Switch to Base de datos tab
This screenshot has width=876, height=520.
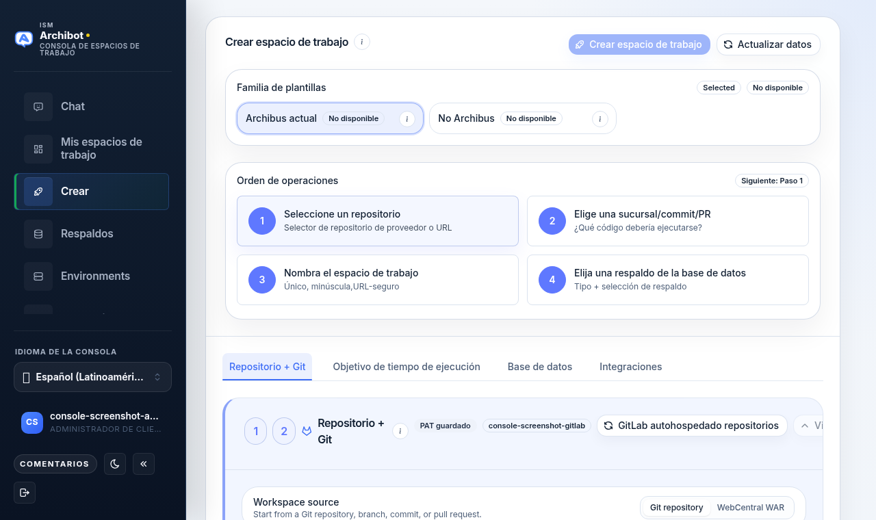coord(540,367)
